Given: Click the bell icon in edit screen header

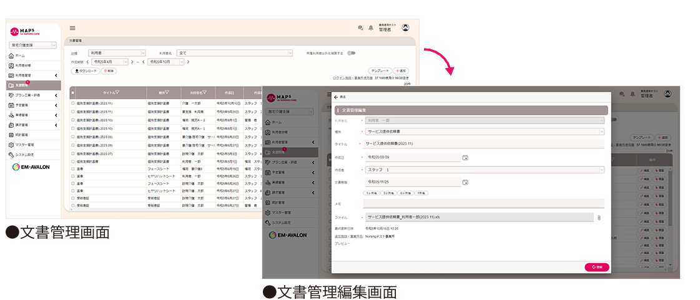Looking at the screenshot, I should pos(632,94).
